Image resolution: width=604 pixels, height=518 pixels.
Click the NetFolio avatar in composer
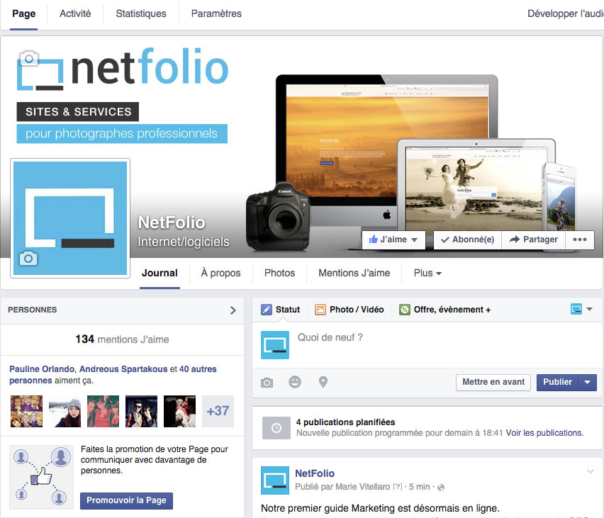click(275, 345)
